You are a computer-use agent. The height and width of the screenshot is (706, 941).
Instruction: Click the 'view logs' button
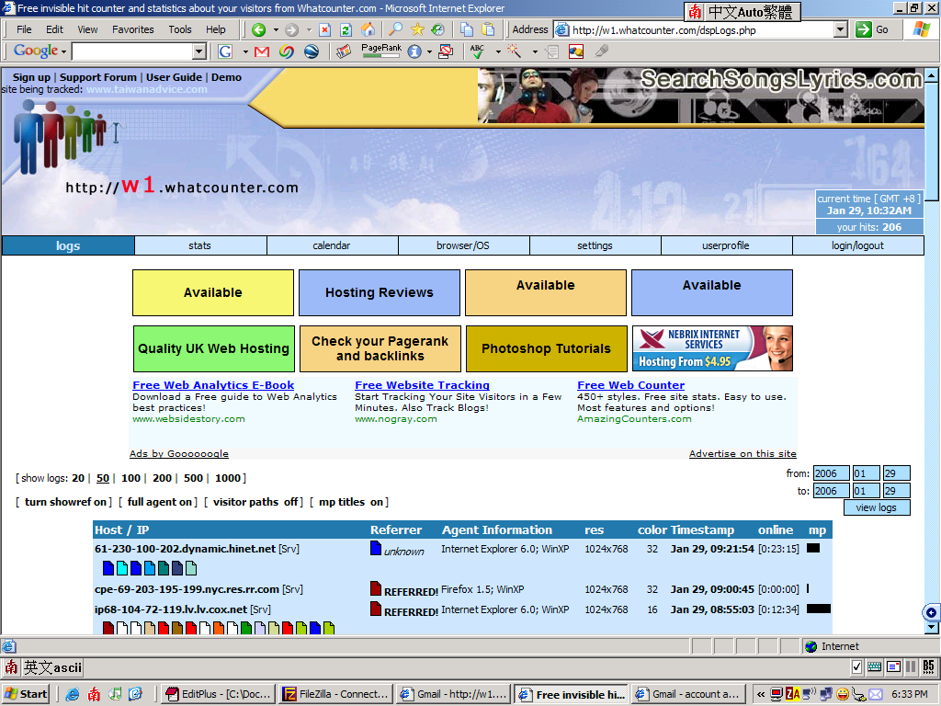pos(876,507)
